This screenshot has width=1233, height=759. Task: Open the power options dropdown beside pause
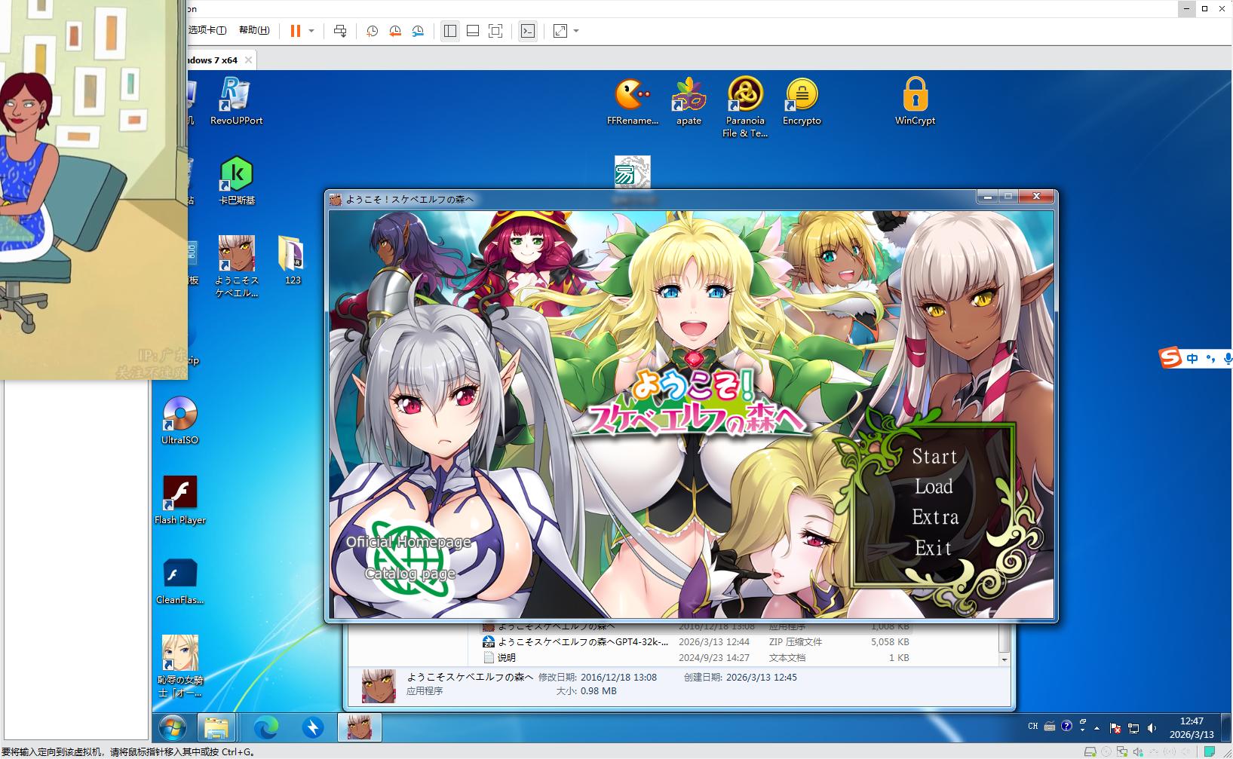point(311,31)
